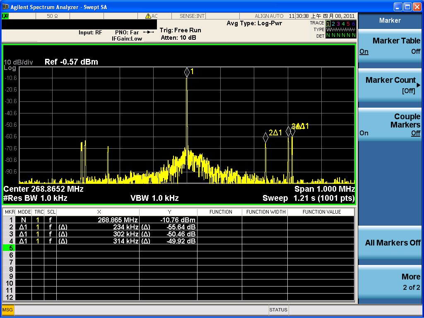Click the Ref -0.57 dBm label
This screenshot has width=424, height=318.
(x=71, y=62)
